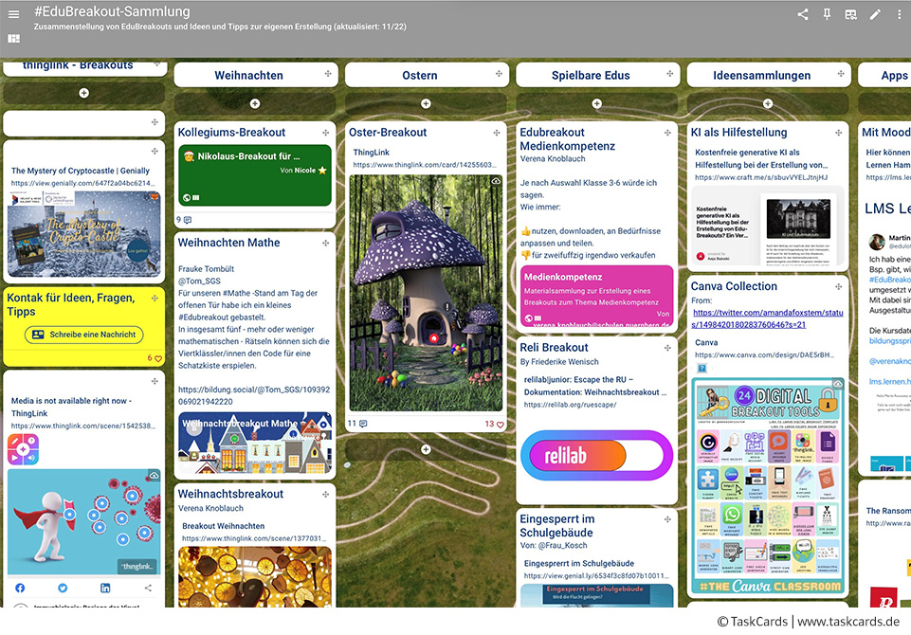Open the three-dot more options menu
The image size is (911, 635).
(899, 14)
